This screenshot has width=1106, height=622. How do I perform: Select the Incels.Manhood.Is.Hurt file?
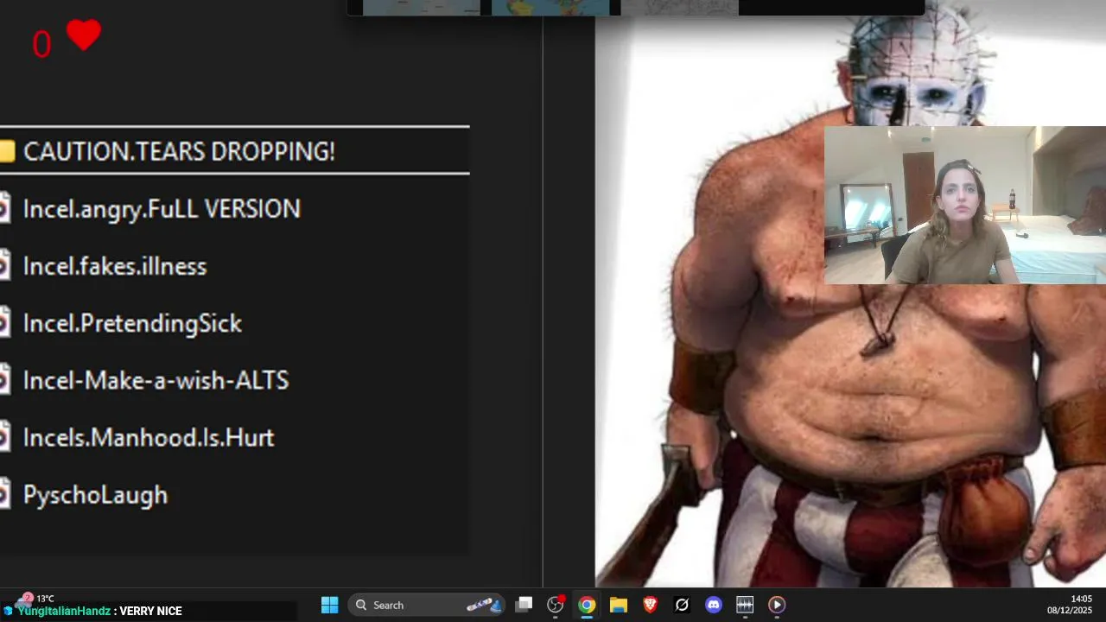(149, 437)
